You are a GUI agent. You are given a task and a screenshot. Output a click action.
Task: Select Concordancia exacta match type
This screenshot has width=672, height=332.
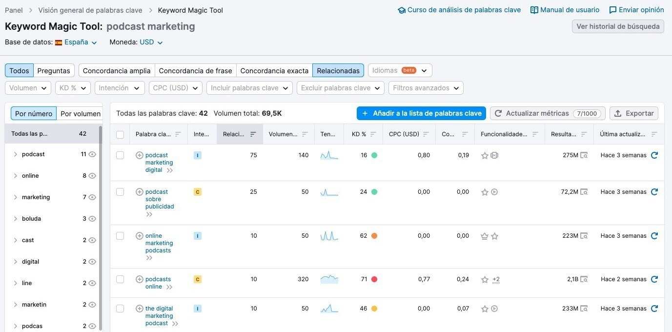tap(274, 70)
